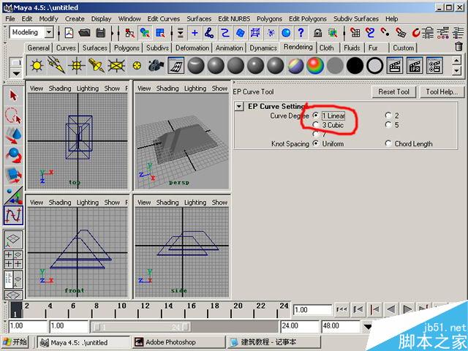Switch to the Polygons shelf tab
The width and height of the screenshot is (468, 351).
[127, 48]
